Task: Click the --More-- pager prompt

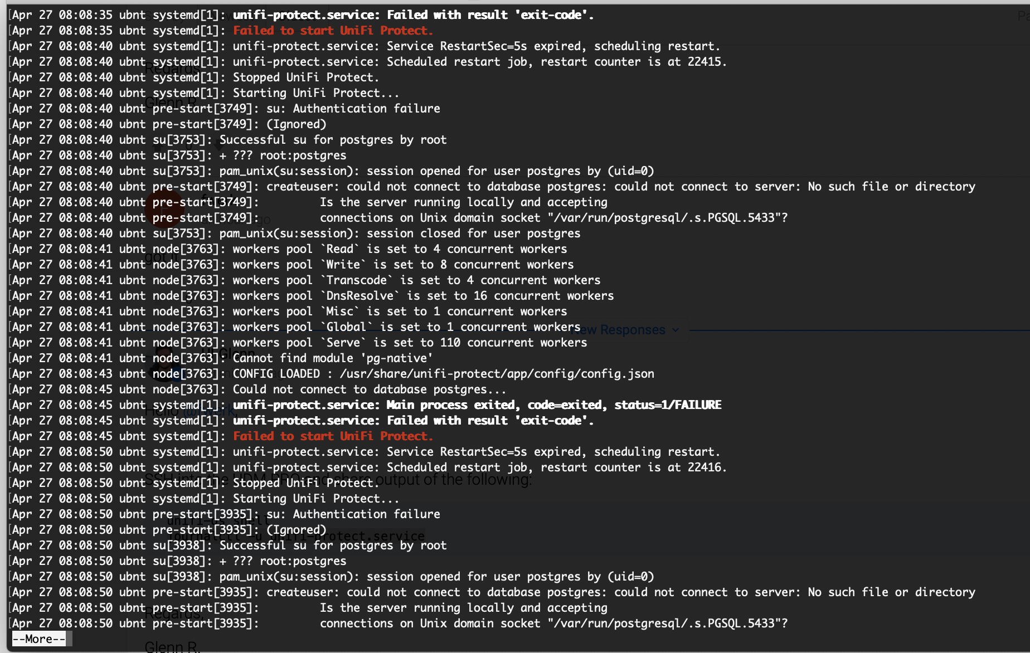Action: 38,639
